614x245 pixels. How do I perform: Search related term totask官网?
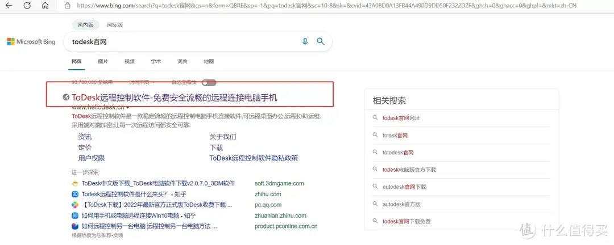point(395,135)
